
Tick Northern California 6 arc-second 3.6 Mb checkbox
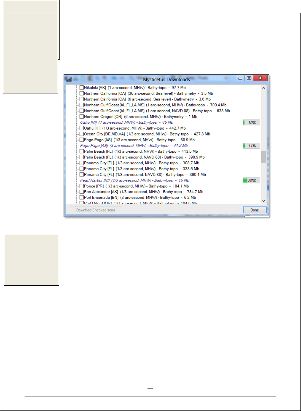[82, 99]
